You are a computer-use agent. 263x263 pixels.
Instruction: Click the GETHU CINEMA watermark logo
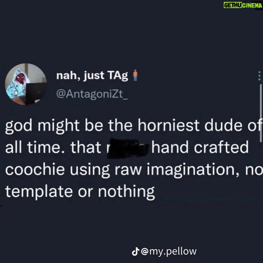243,6
